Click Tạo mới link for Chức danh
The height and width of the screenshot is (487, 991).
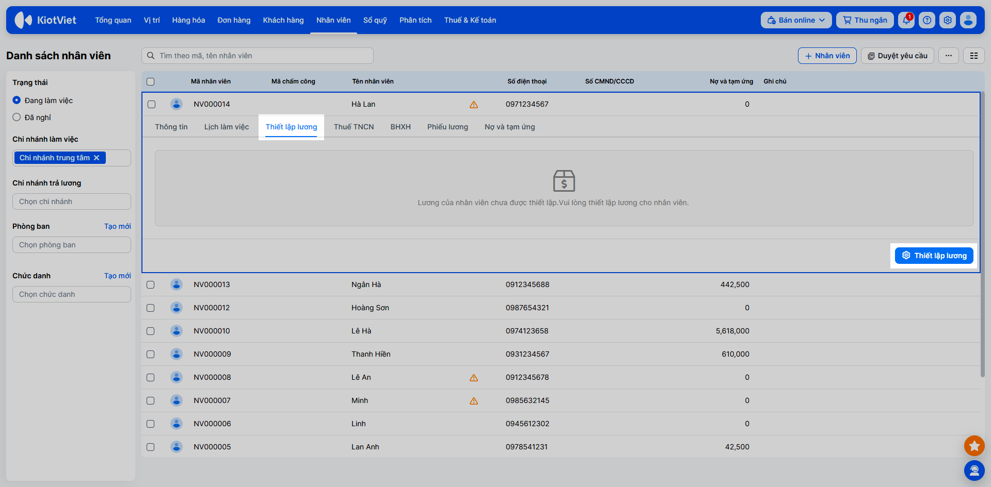pyautogui.click(x=118, y=276)
